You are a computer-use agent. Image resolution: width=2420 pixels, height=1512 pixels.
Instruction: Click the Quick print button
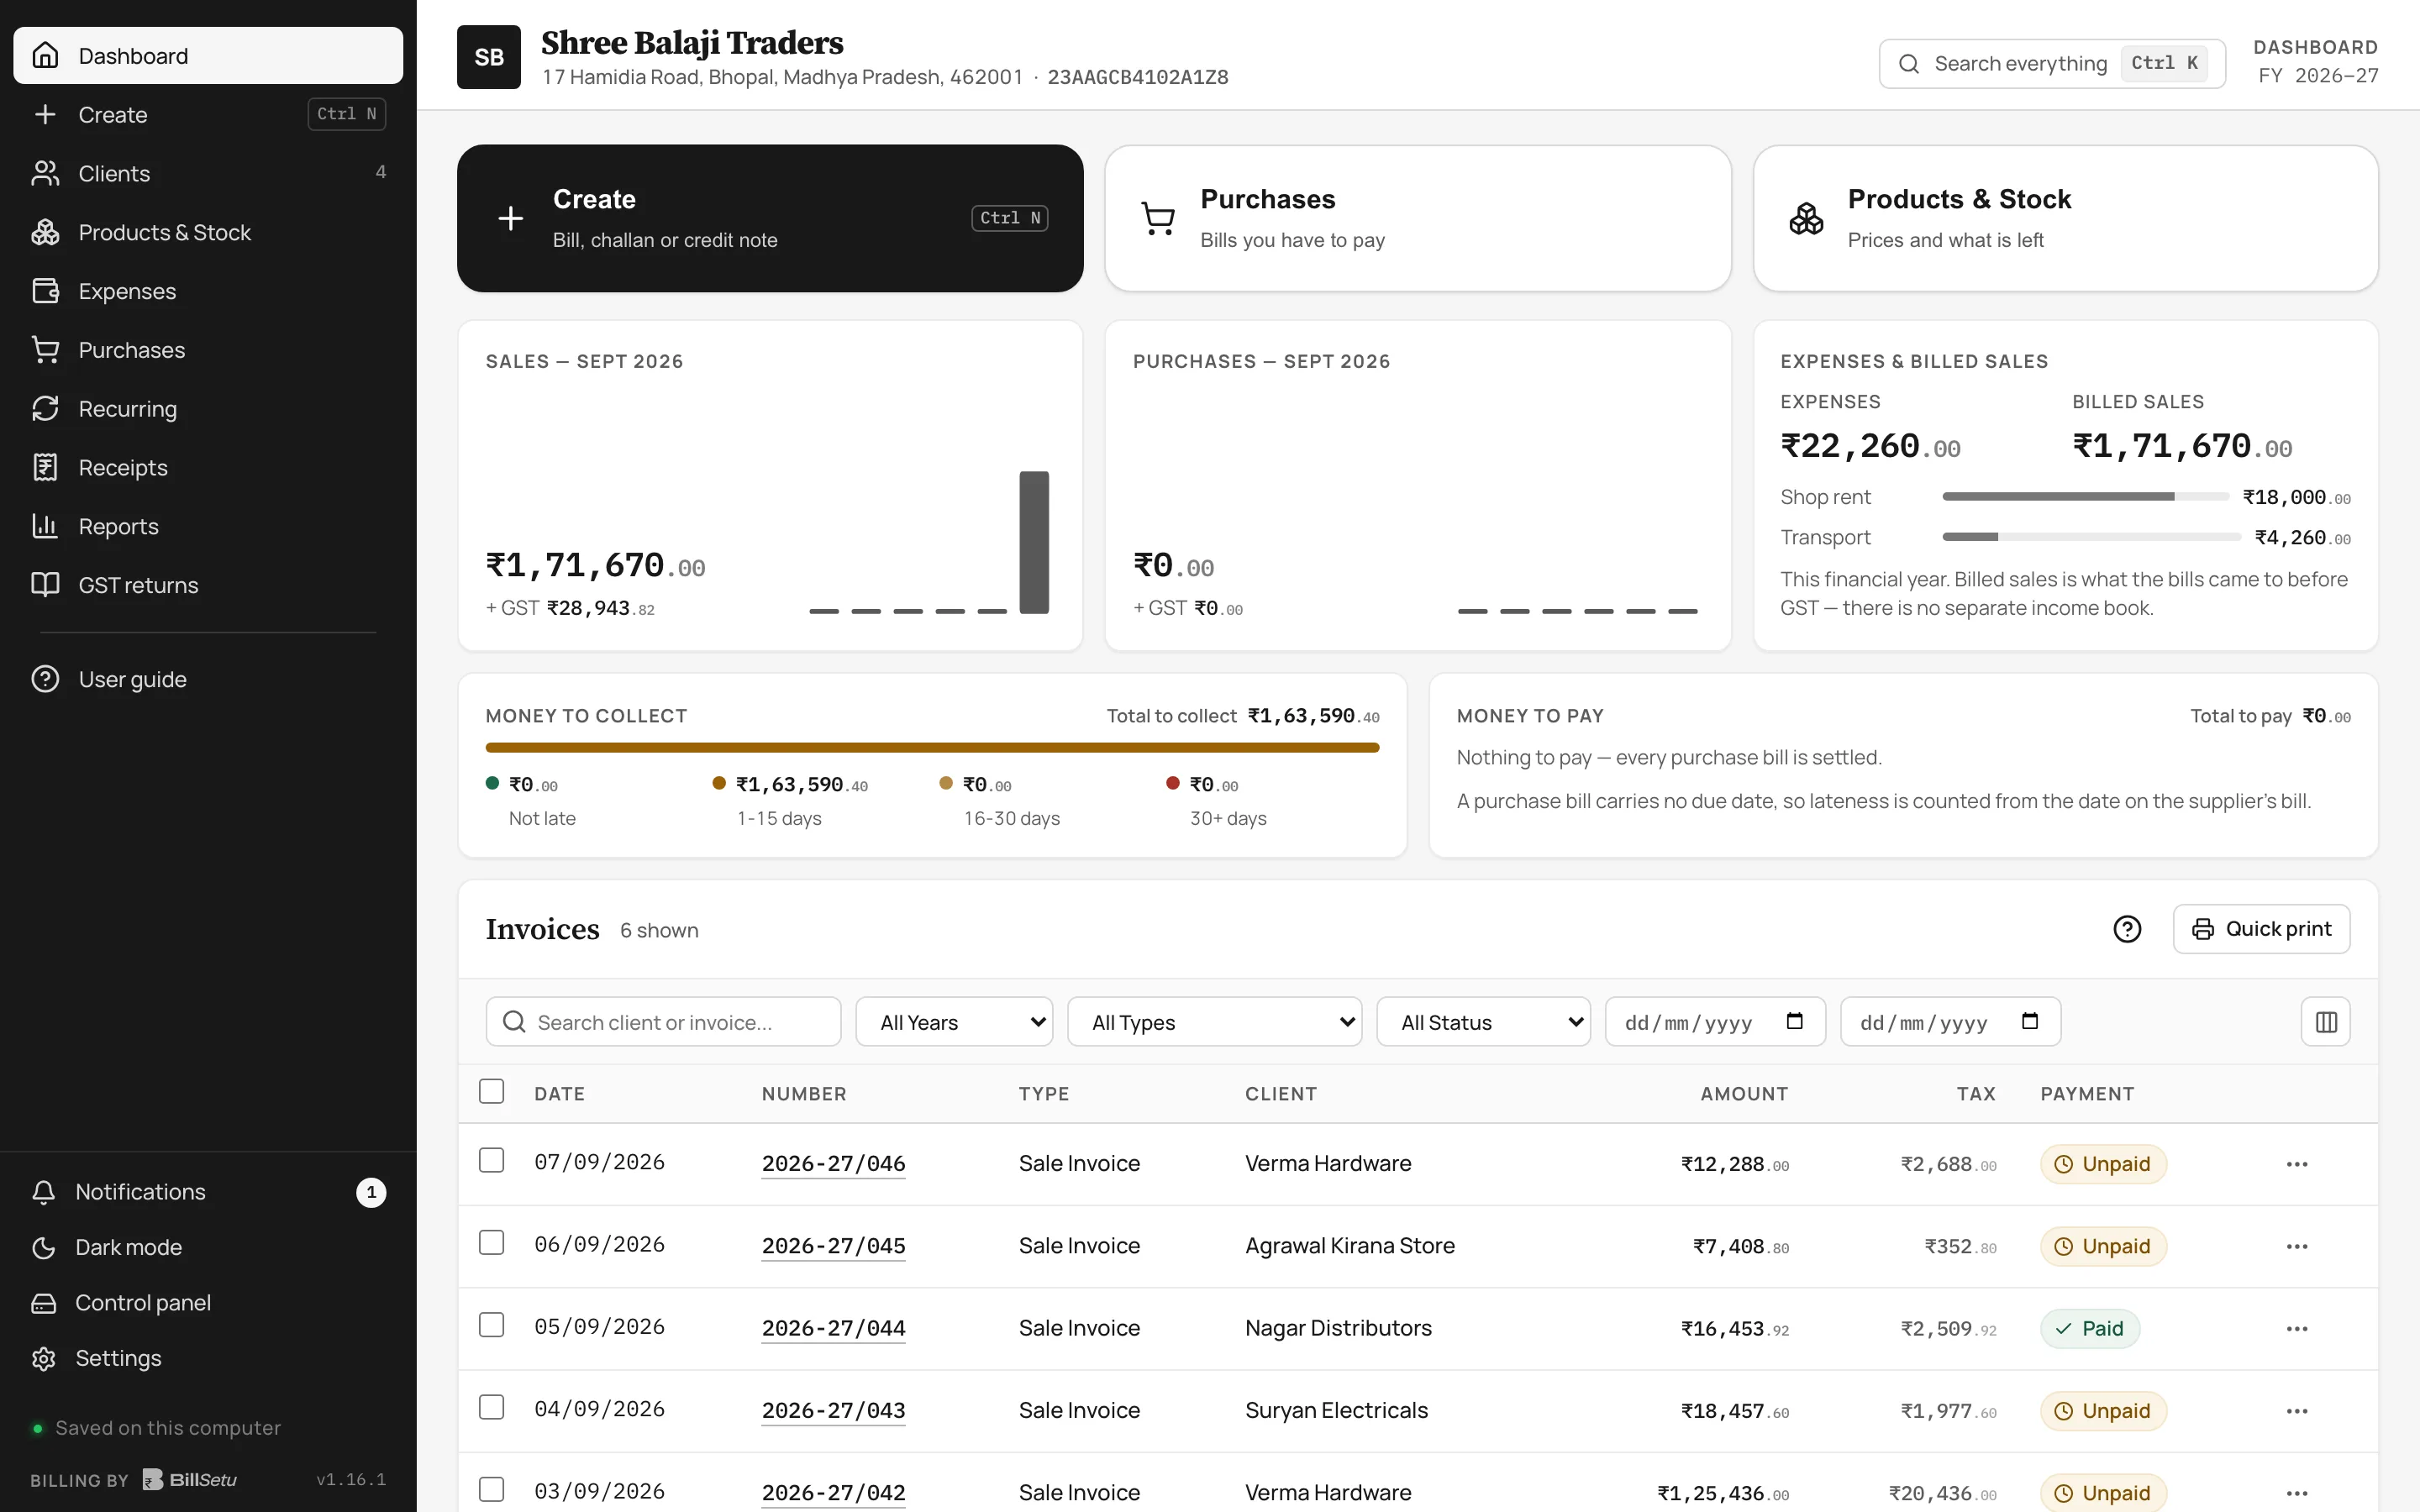[2261, 929]
